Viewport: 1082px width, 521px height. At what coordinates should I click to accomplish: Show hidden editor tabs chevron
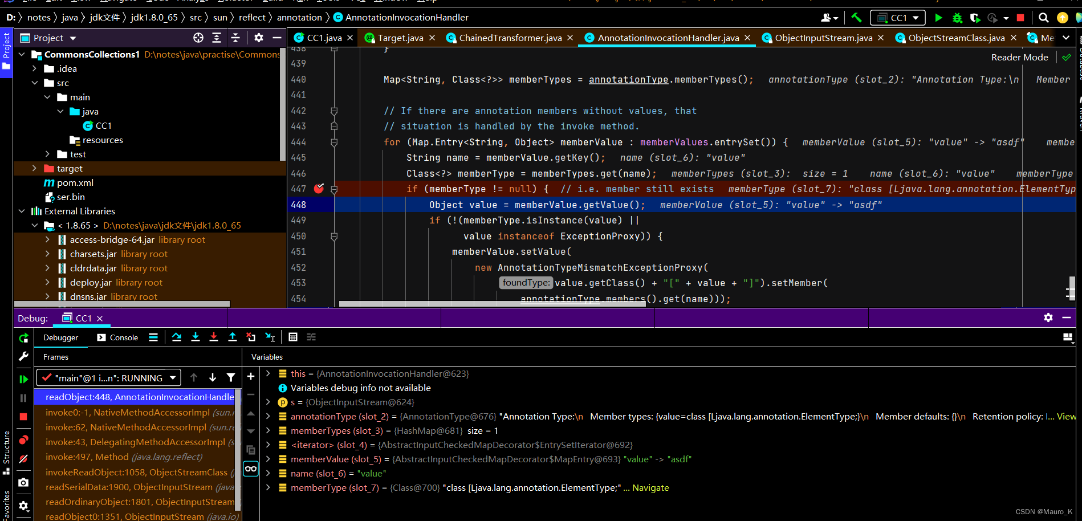click(x=1066, y=38)
